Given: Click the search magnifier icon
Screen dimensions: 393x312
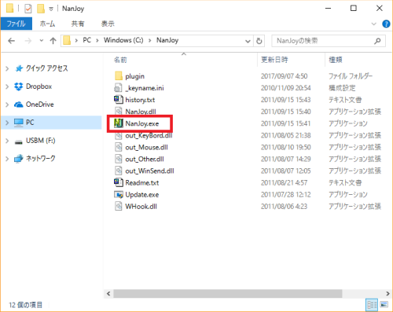Looking at the screenshot, I should pos(377,41).
